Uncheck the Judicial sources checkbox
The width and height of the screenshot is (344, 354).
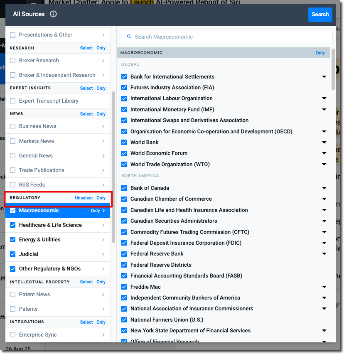point(12,254)
